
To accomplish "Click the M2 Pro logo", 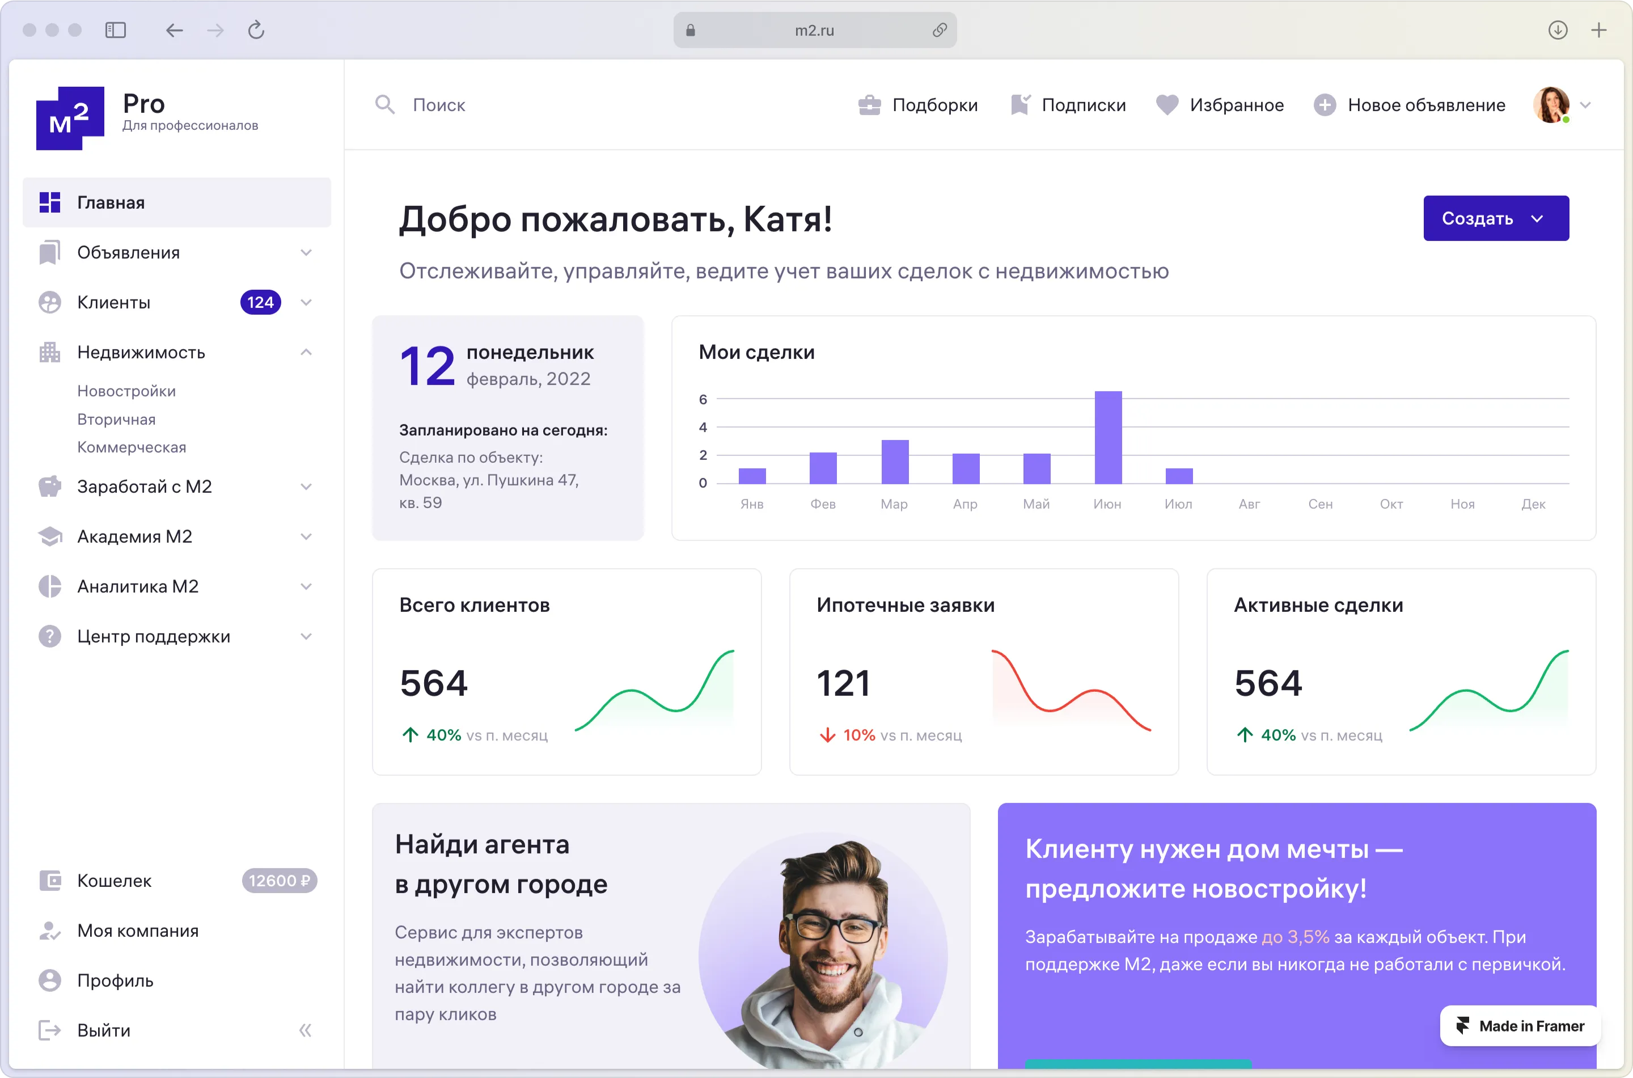I will pos(71,117).
